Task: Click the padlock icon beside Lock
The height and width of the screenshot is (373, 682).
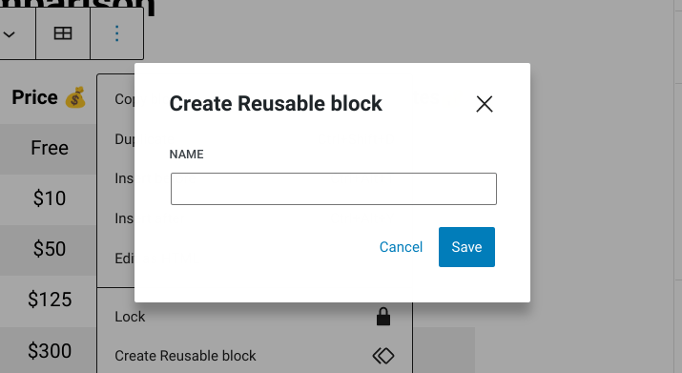Action: point(383,317)
